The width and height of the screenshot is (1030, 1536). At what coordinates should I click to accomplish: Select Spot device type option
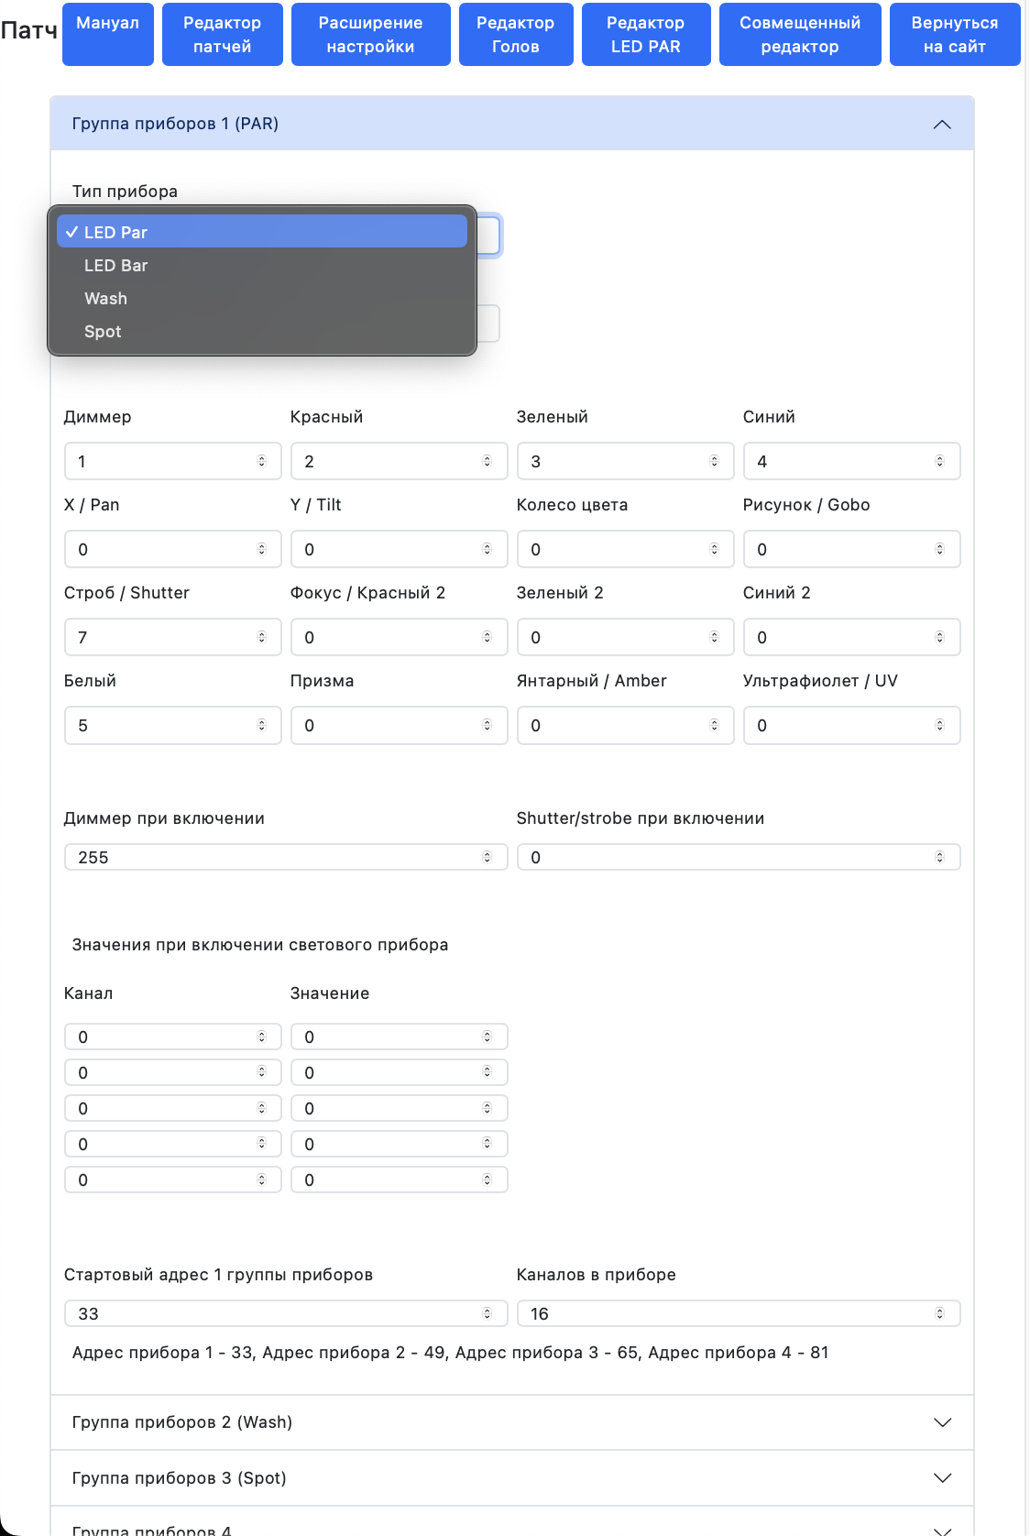click(x=262, y=332)
